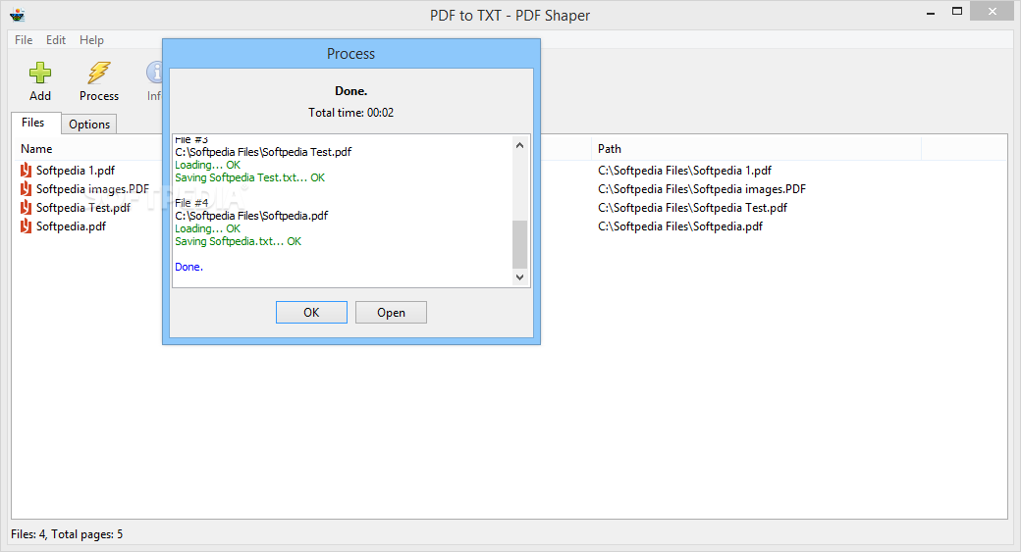The height and width of the screenshot is (552, 1021).
Task: Click the PDF Shaper app icon in title bar
Action: (18, 15)
